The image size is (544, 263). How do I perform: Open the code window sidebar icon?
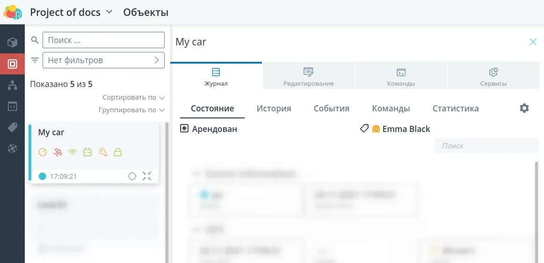click(x=12, y=106)
